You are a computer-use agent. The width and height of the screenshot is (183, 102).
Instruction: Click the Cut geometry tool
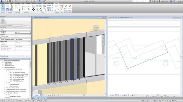point(24,7)
